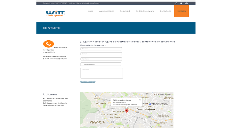Click the San Pedro Tlaquepaque map label
This screenshot has height=128, width=230.
[x=163, y=116]
